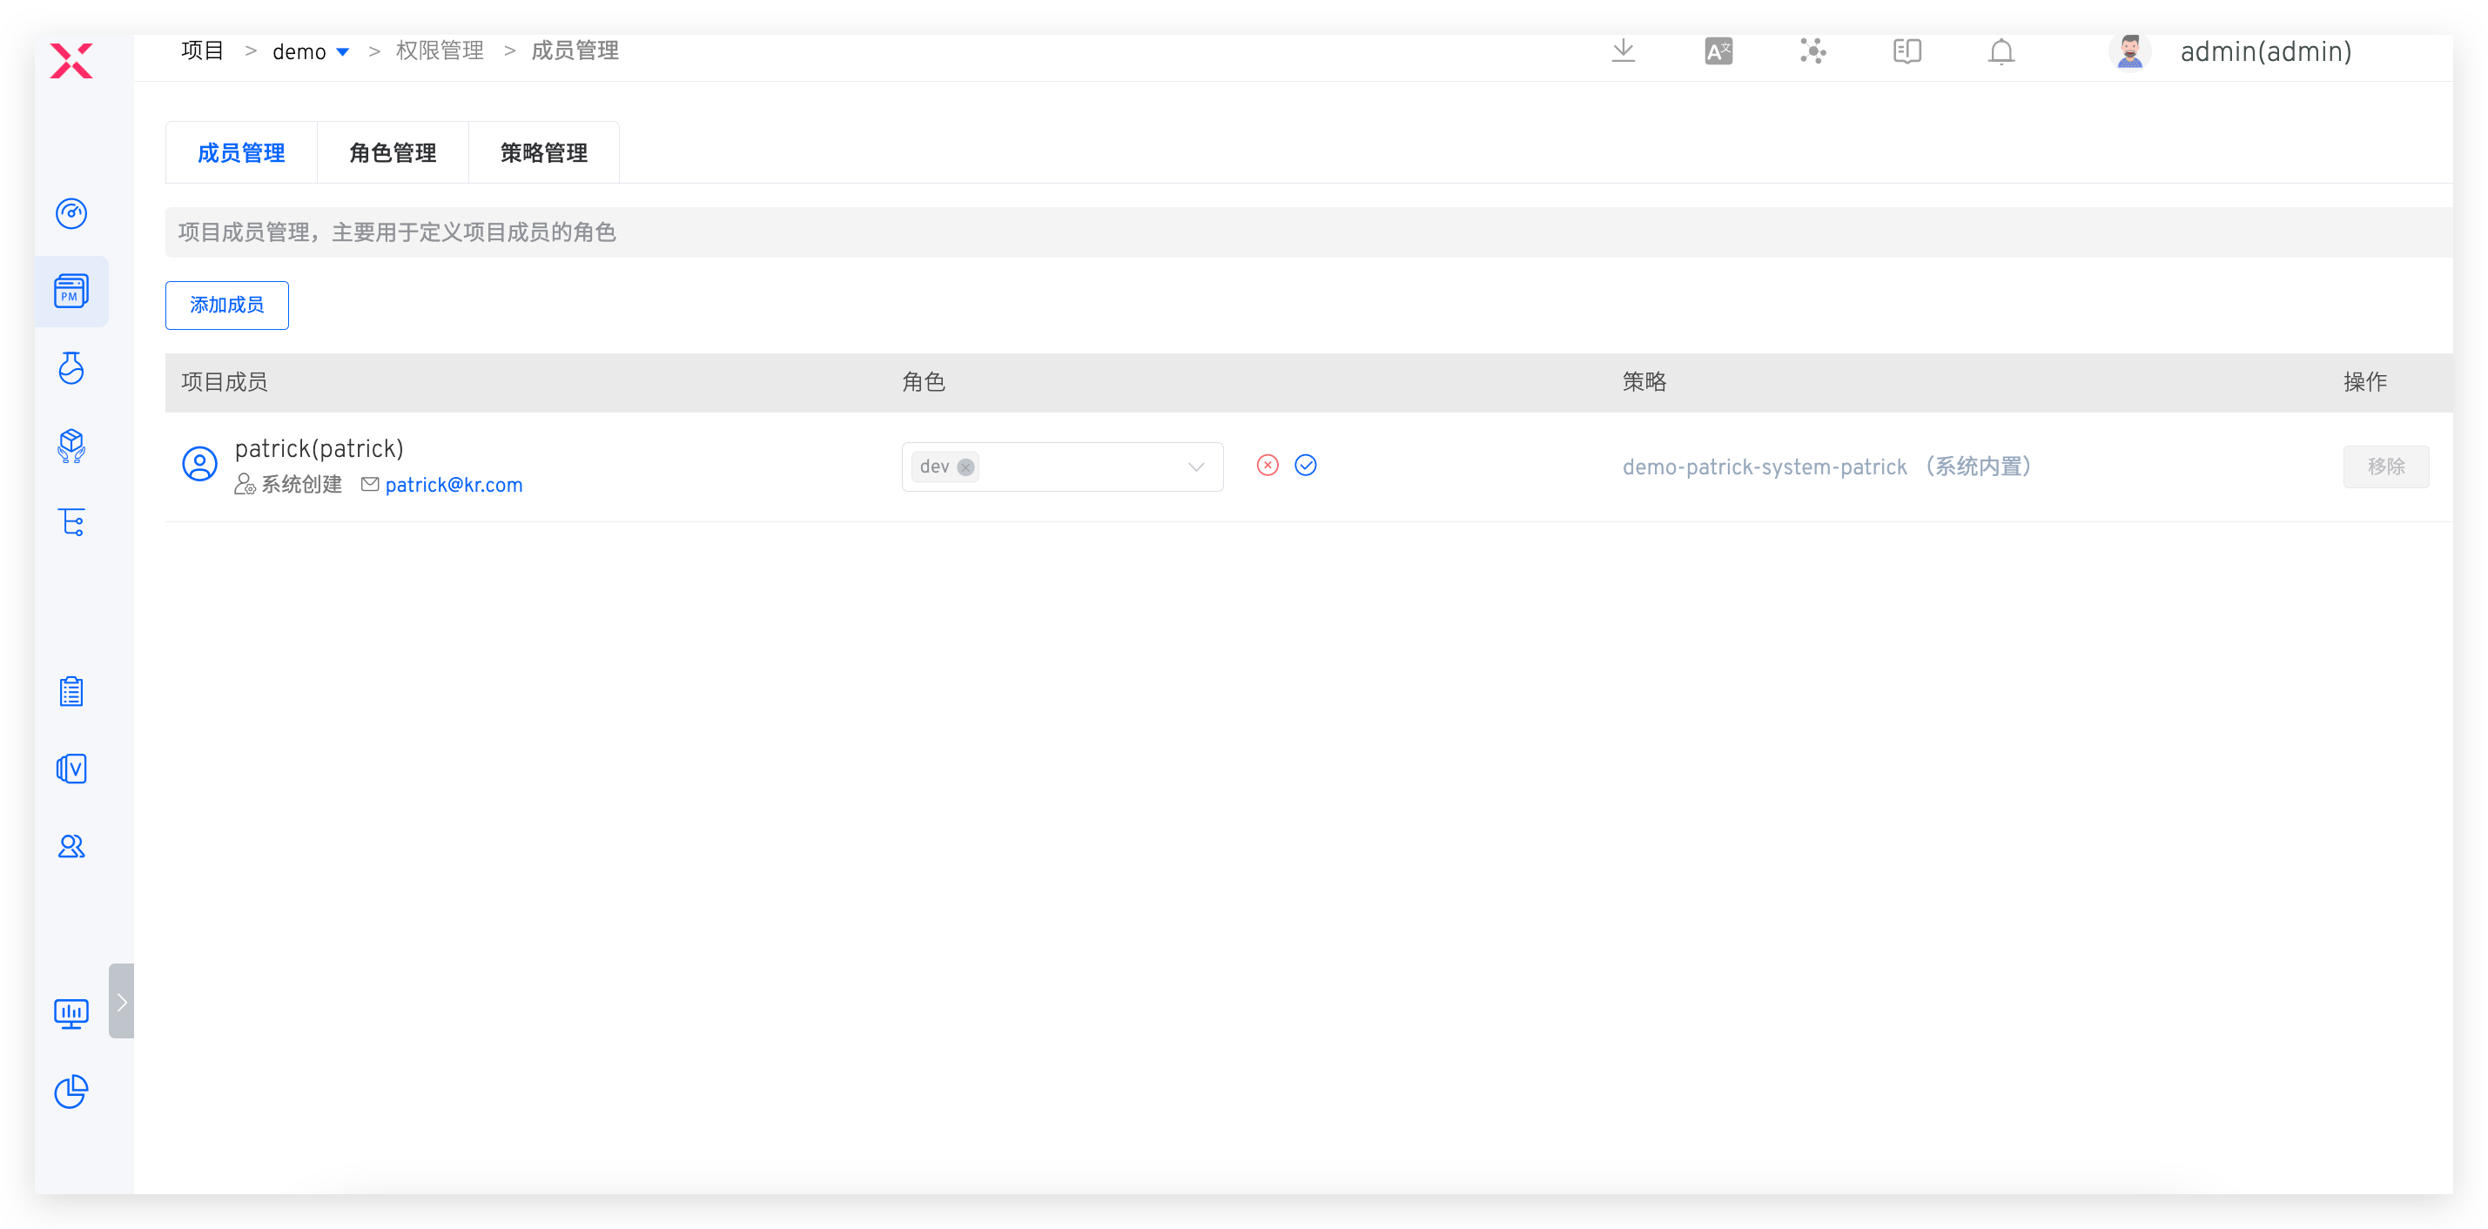Image resolution: width=2488 pixels, height=1229 pixels.
Task: Expand the demo project dropdown in breadcrumb
Action: coord(342,52)
